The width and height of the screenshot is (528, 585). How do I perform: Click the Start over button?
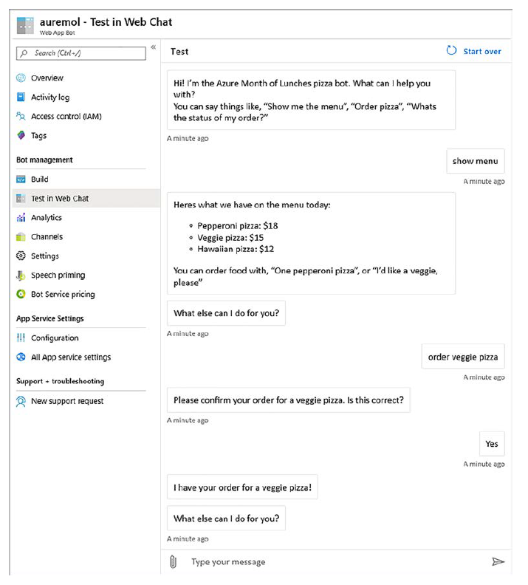[474, 51]
